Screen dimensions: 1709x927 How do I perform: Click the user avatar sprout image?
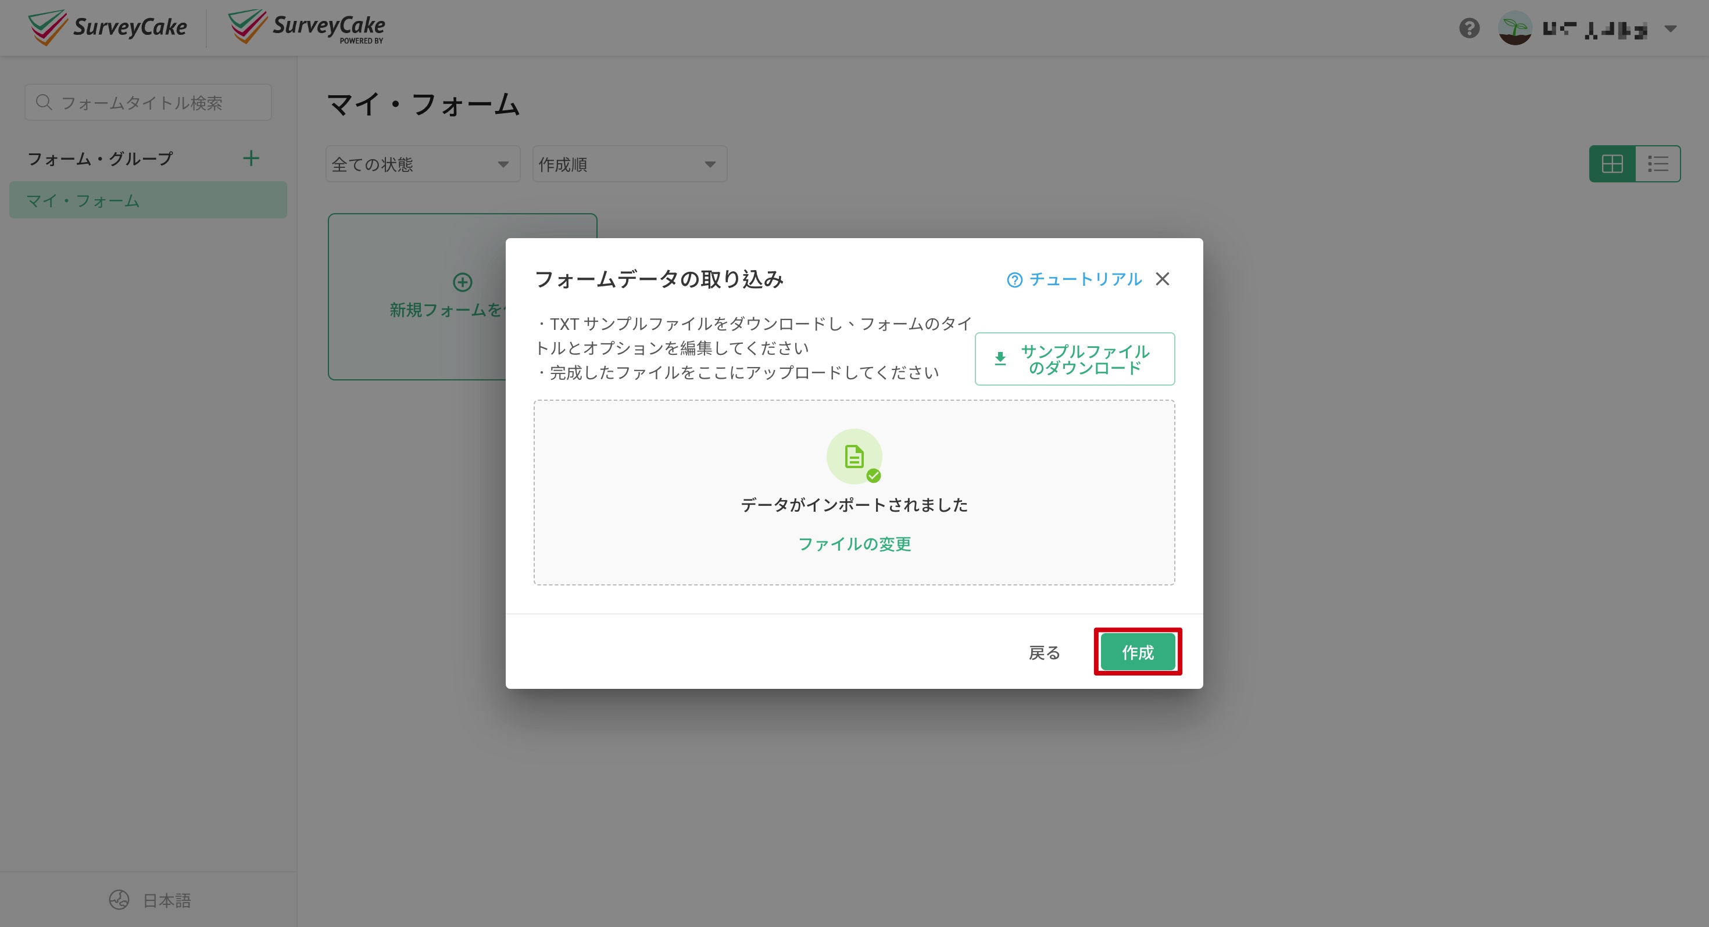click(x=1515, y=28)
